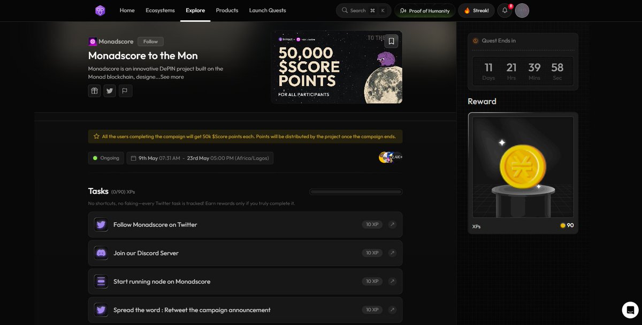Click the 9th May to 23rd May date range

point(200,158)
